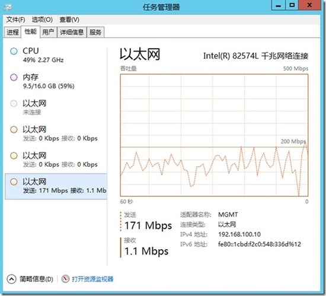This screenshot has height=296, width=326.
Task: Click the IPv6 address fe80::1cbd value
Action: pyautogui.click(x=260, y=244)
